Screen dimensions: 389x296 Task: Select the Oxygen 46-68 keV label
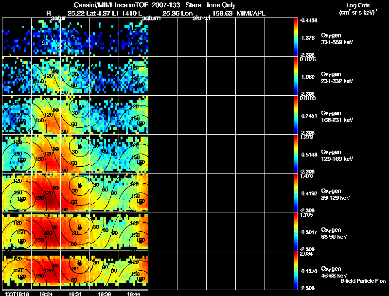tap(334, 272)
